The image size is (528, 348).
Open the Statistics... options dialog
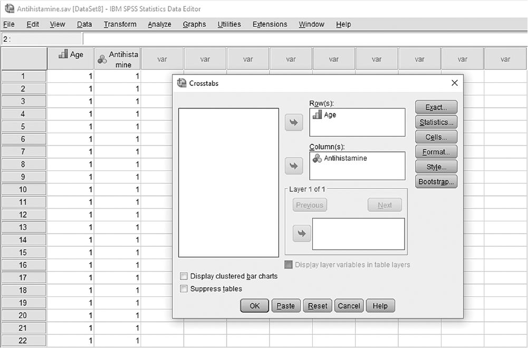coord(436,122)
